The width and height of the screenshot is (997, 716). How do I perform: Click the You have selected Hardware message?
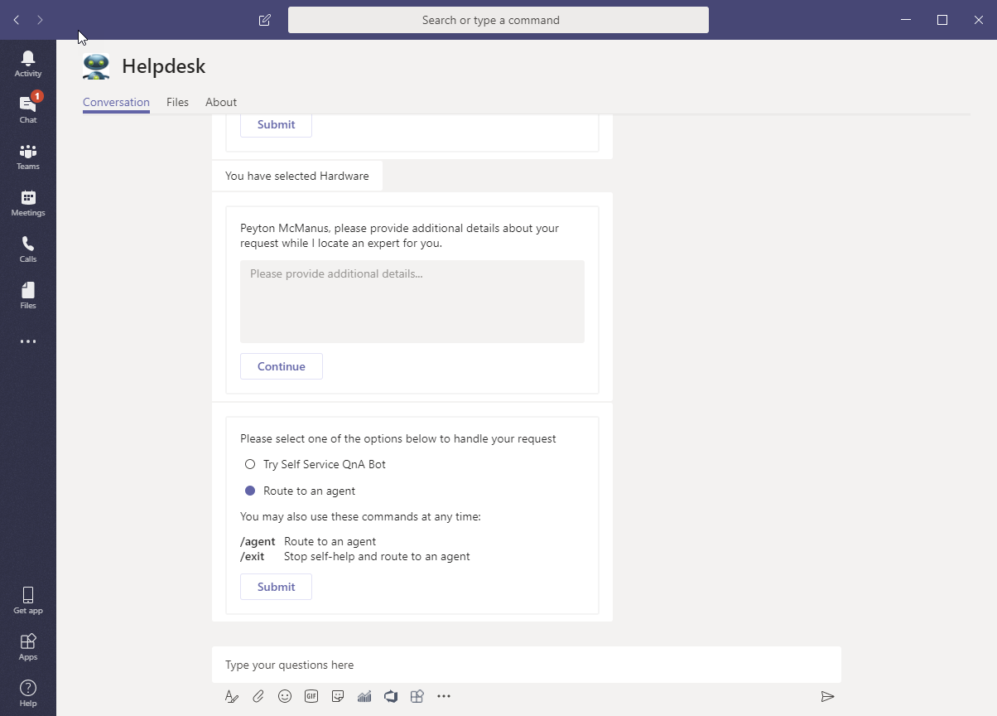click(297, 176)
